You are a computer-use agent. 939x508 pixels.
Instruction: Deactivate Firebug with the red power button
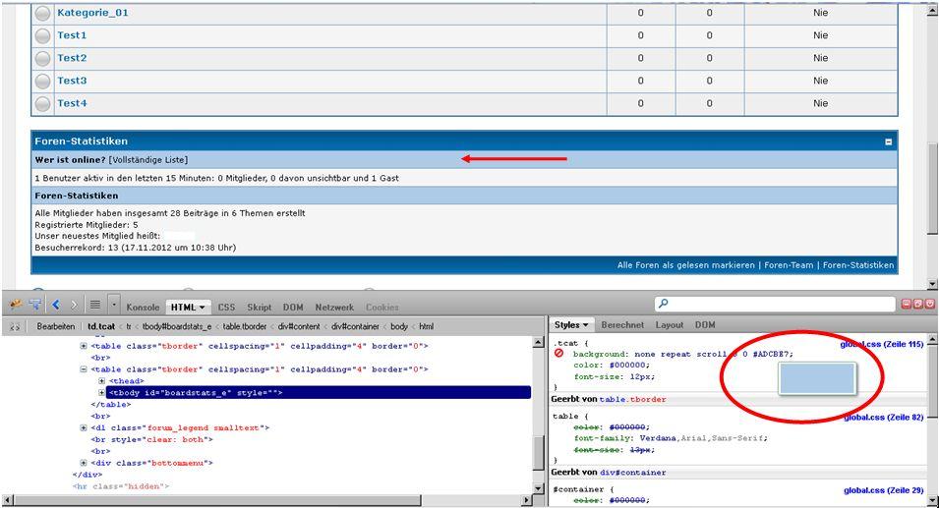click(929, 304)
